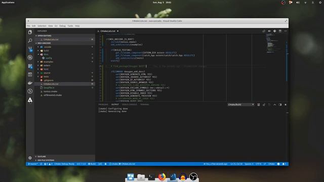
Task: Open the Source Control view
Action: tap(30, 49)
